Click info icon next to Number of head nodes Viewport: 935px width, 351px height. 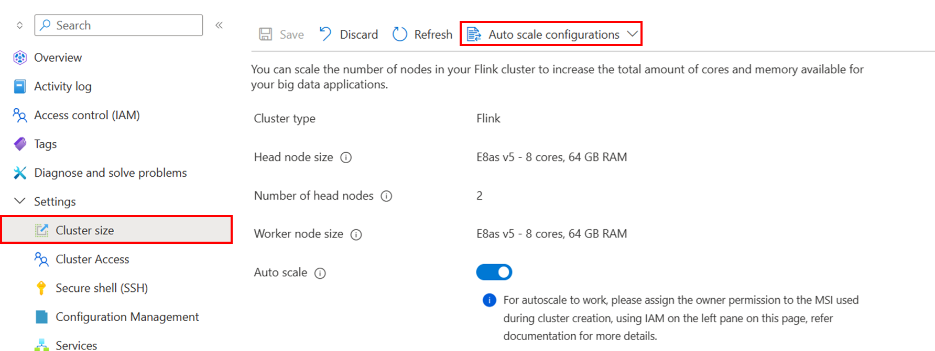click(x=386, y=196)
